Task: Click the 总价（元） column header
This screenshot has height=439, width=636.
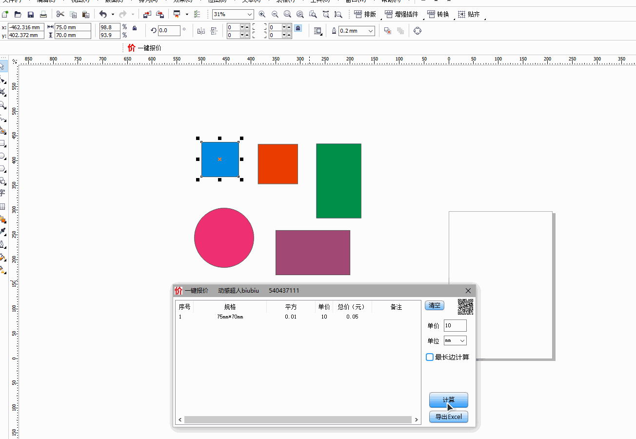Action: coord(351,307)
